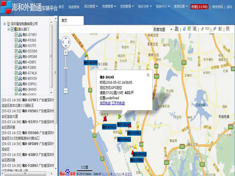This screenshot has height=176, width=235.
Task: Click the map zoom slider handle
Action: point(66,68)
